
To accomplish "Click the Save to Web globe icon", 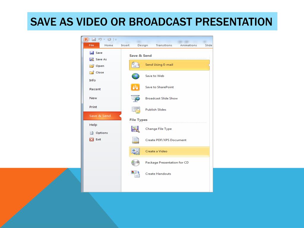I will tap(135, 76).
